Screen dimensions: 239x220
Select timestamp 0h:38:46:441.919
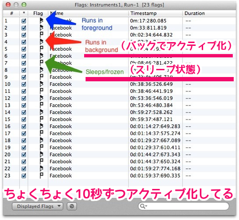coord(151,91)
